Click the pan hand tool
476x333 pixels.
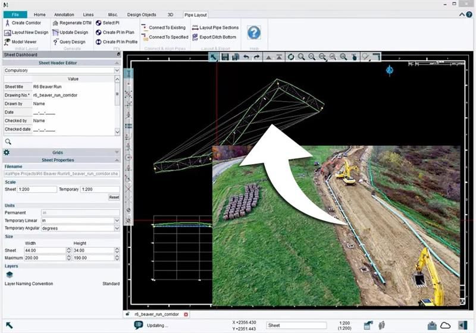point(354,56)
